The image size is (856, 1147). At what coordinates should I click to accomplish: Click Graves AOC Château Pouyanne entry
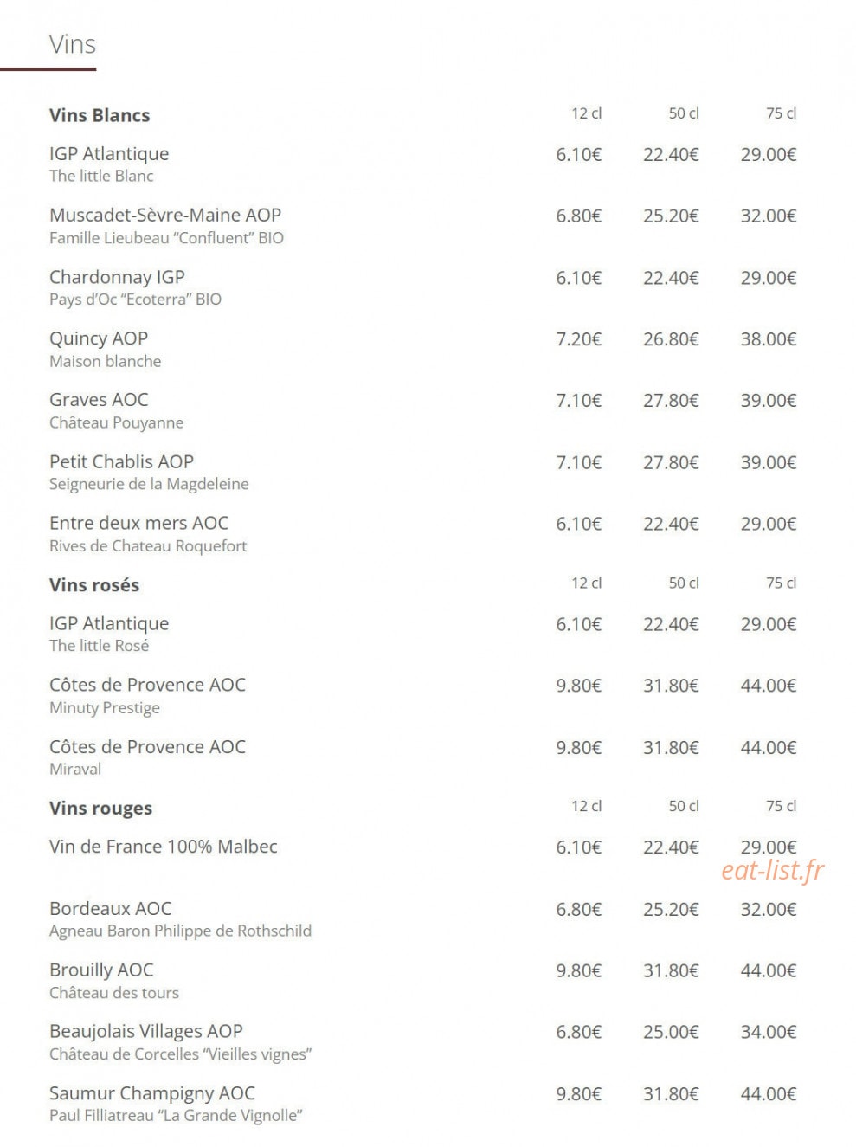[x=116, y=410]
